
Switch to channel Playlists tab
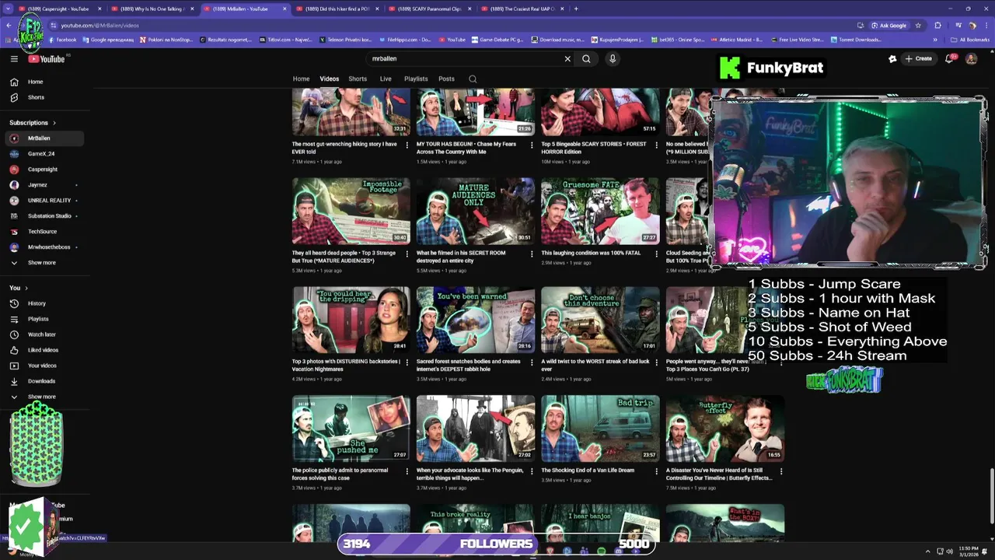pos(416,79)
